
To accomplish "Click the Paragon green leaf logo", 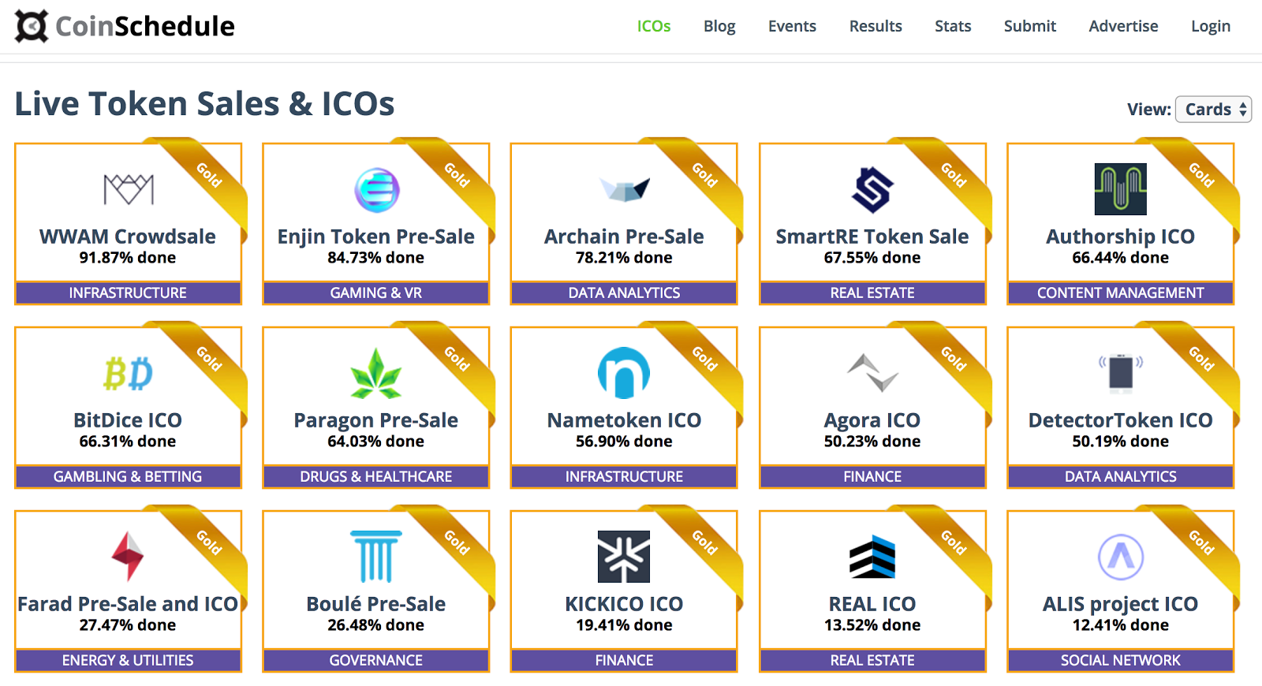I will coord(376,374).
